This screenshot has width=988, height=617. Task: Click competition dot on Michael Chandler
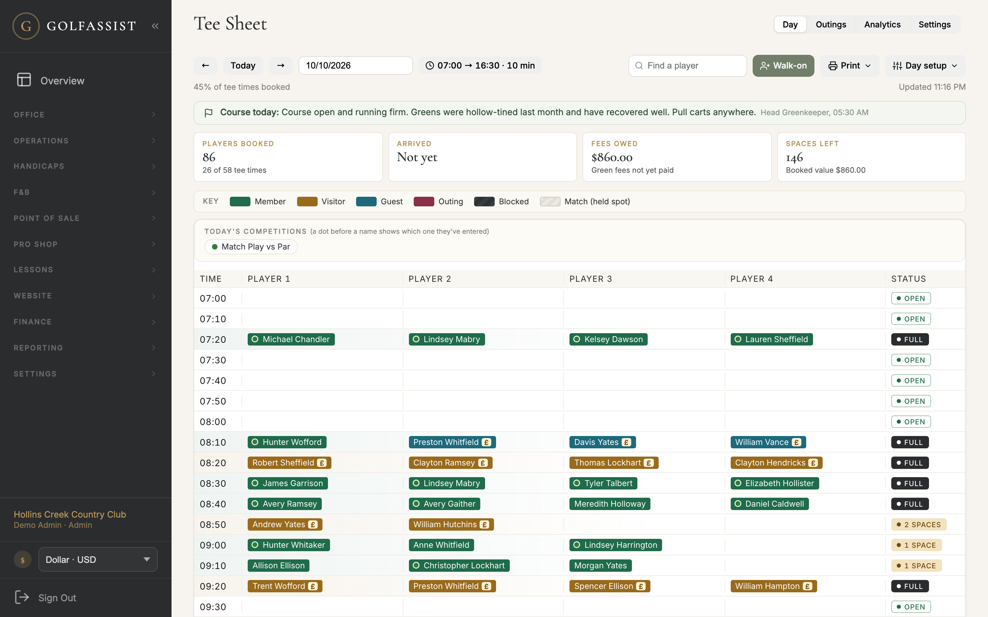pyautogui.click(x=255, y=339)
